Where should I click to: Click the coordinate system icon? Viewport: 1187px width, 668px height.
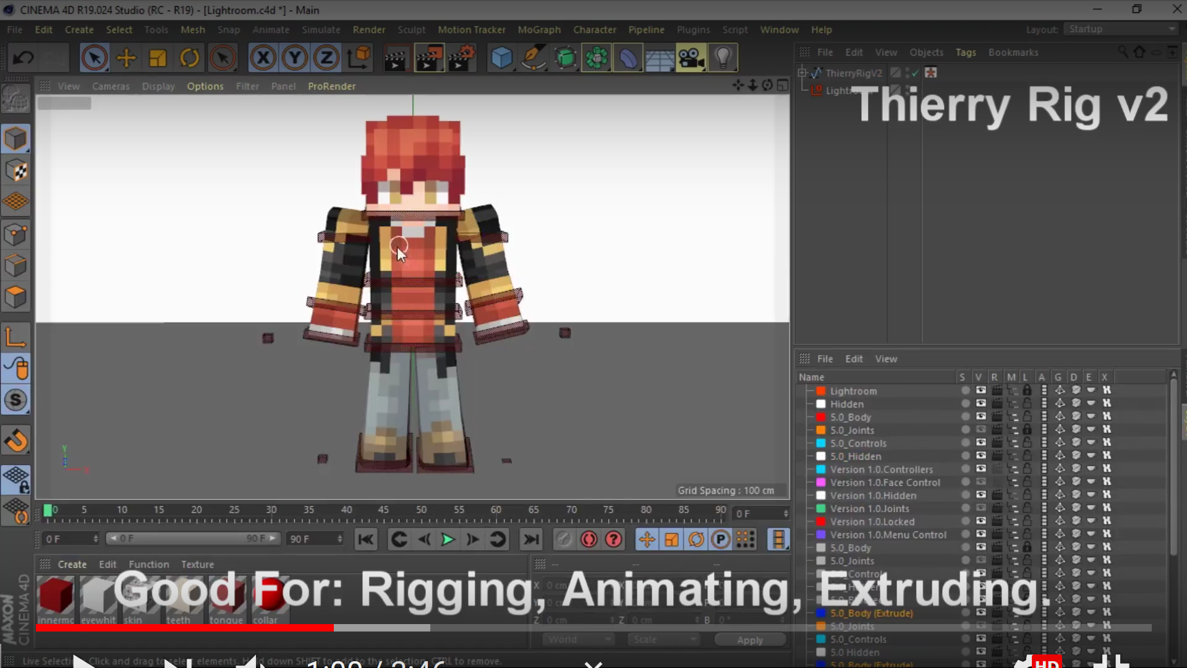pos(359,58)
